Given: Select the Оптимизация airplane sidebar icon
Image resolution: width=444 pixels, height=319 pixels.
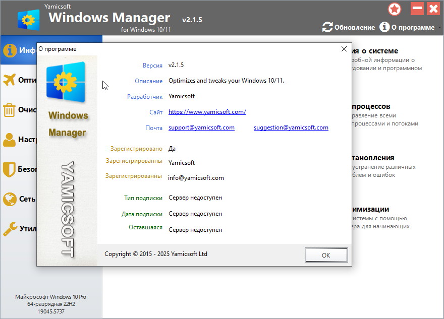Looking at the screenshot, I should tap(10, 80).
